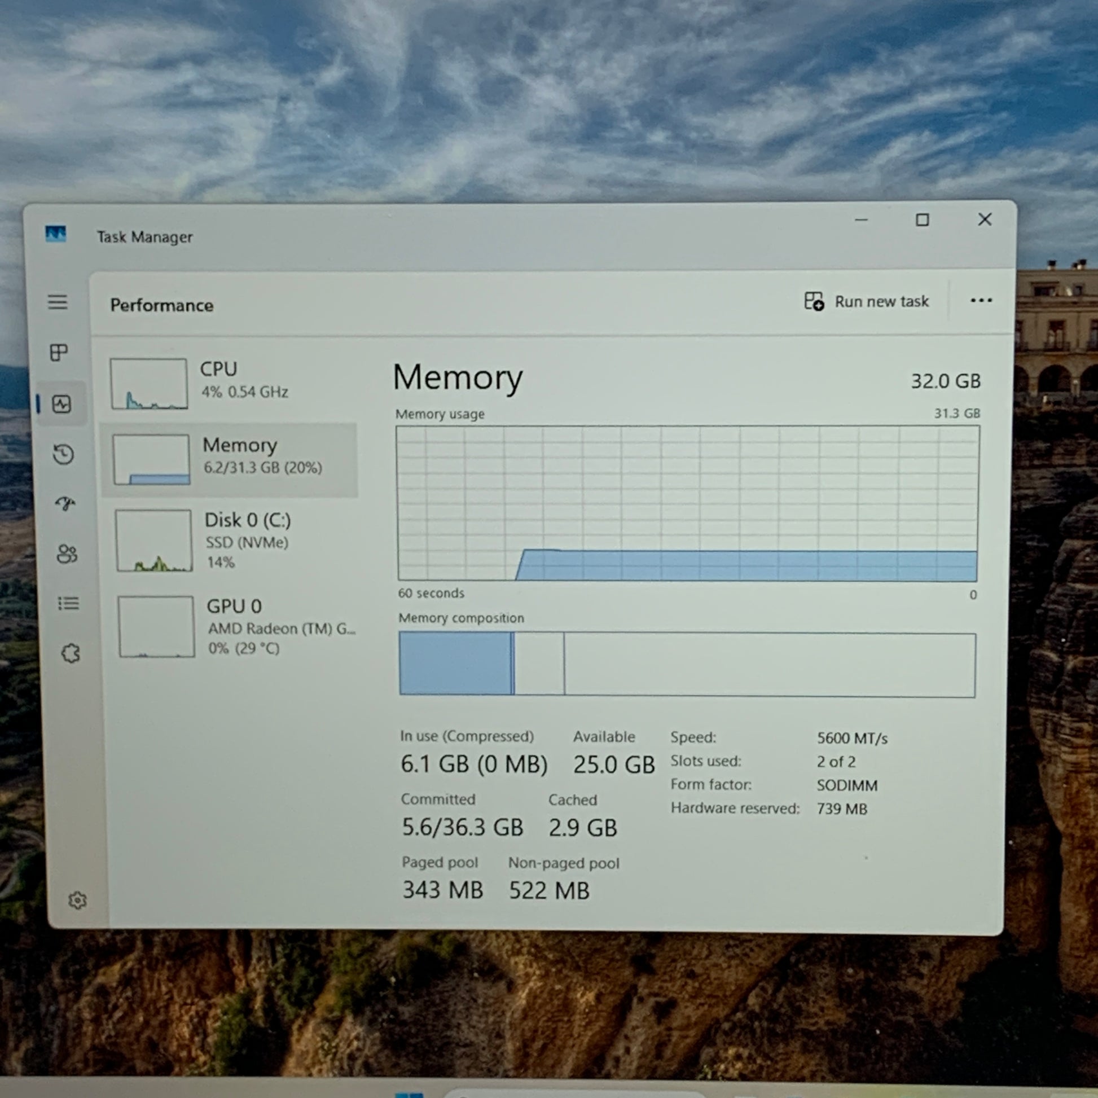This screenshot has width=1098, height=1098.
Task: Open the hamburger navigation menu
Action: (58, 302)
